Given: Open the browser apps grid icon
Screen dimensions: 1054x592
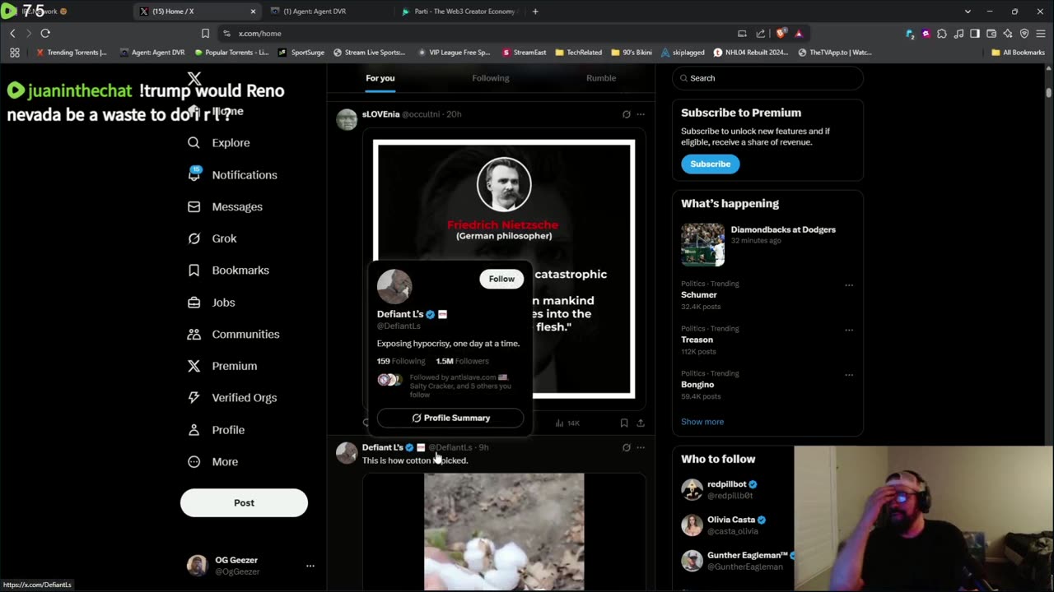Looking at the screenshot, I should pos(15,53).
